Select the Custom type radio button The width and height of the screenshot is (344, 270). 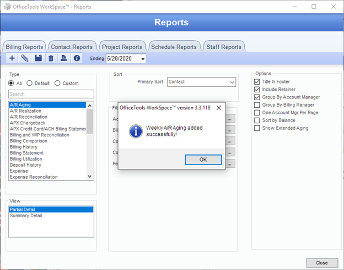pyautogui.click(x=57, y=83)
